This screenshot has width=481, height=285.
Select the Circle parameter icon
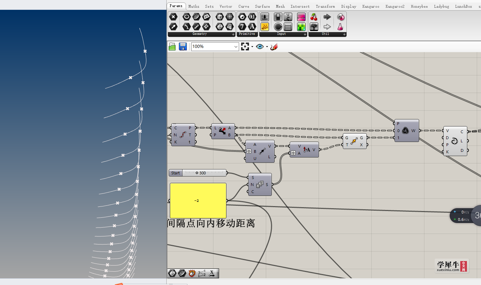point(187,17)
